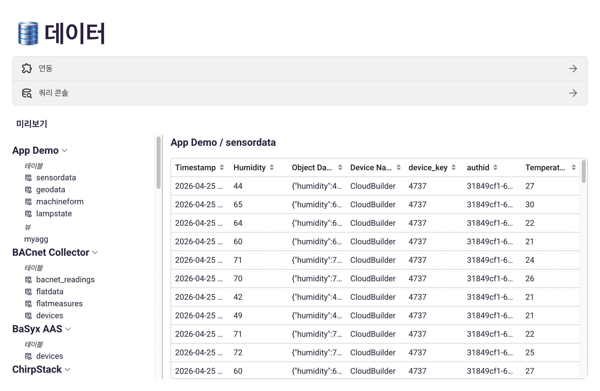Click the App Demo / sensordata heading
Screen dimensions: 600x391
223,142
